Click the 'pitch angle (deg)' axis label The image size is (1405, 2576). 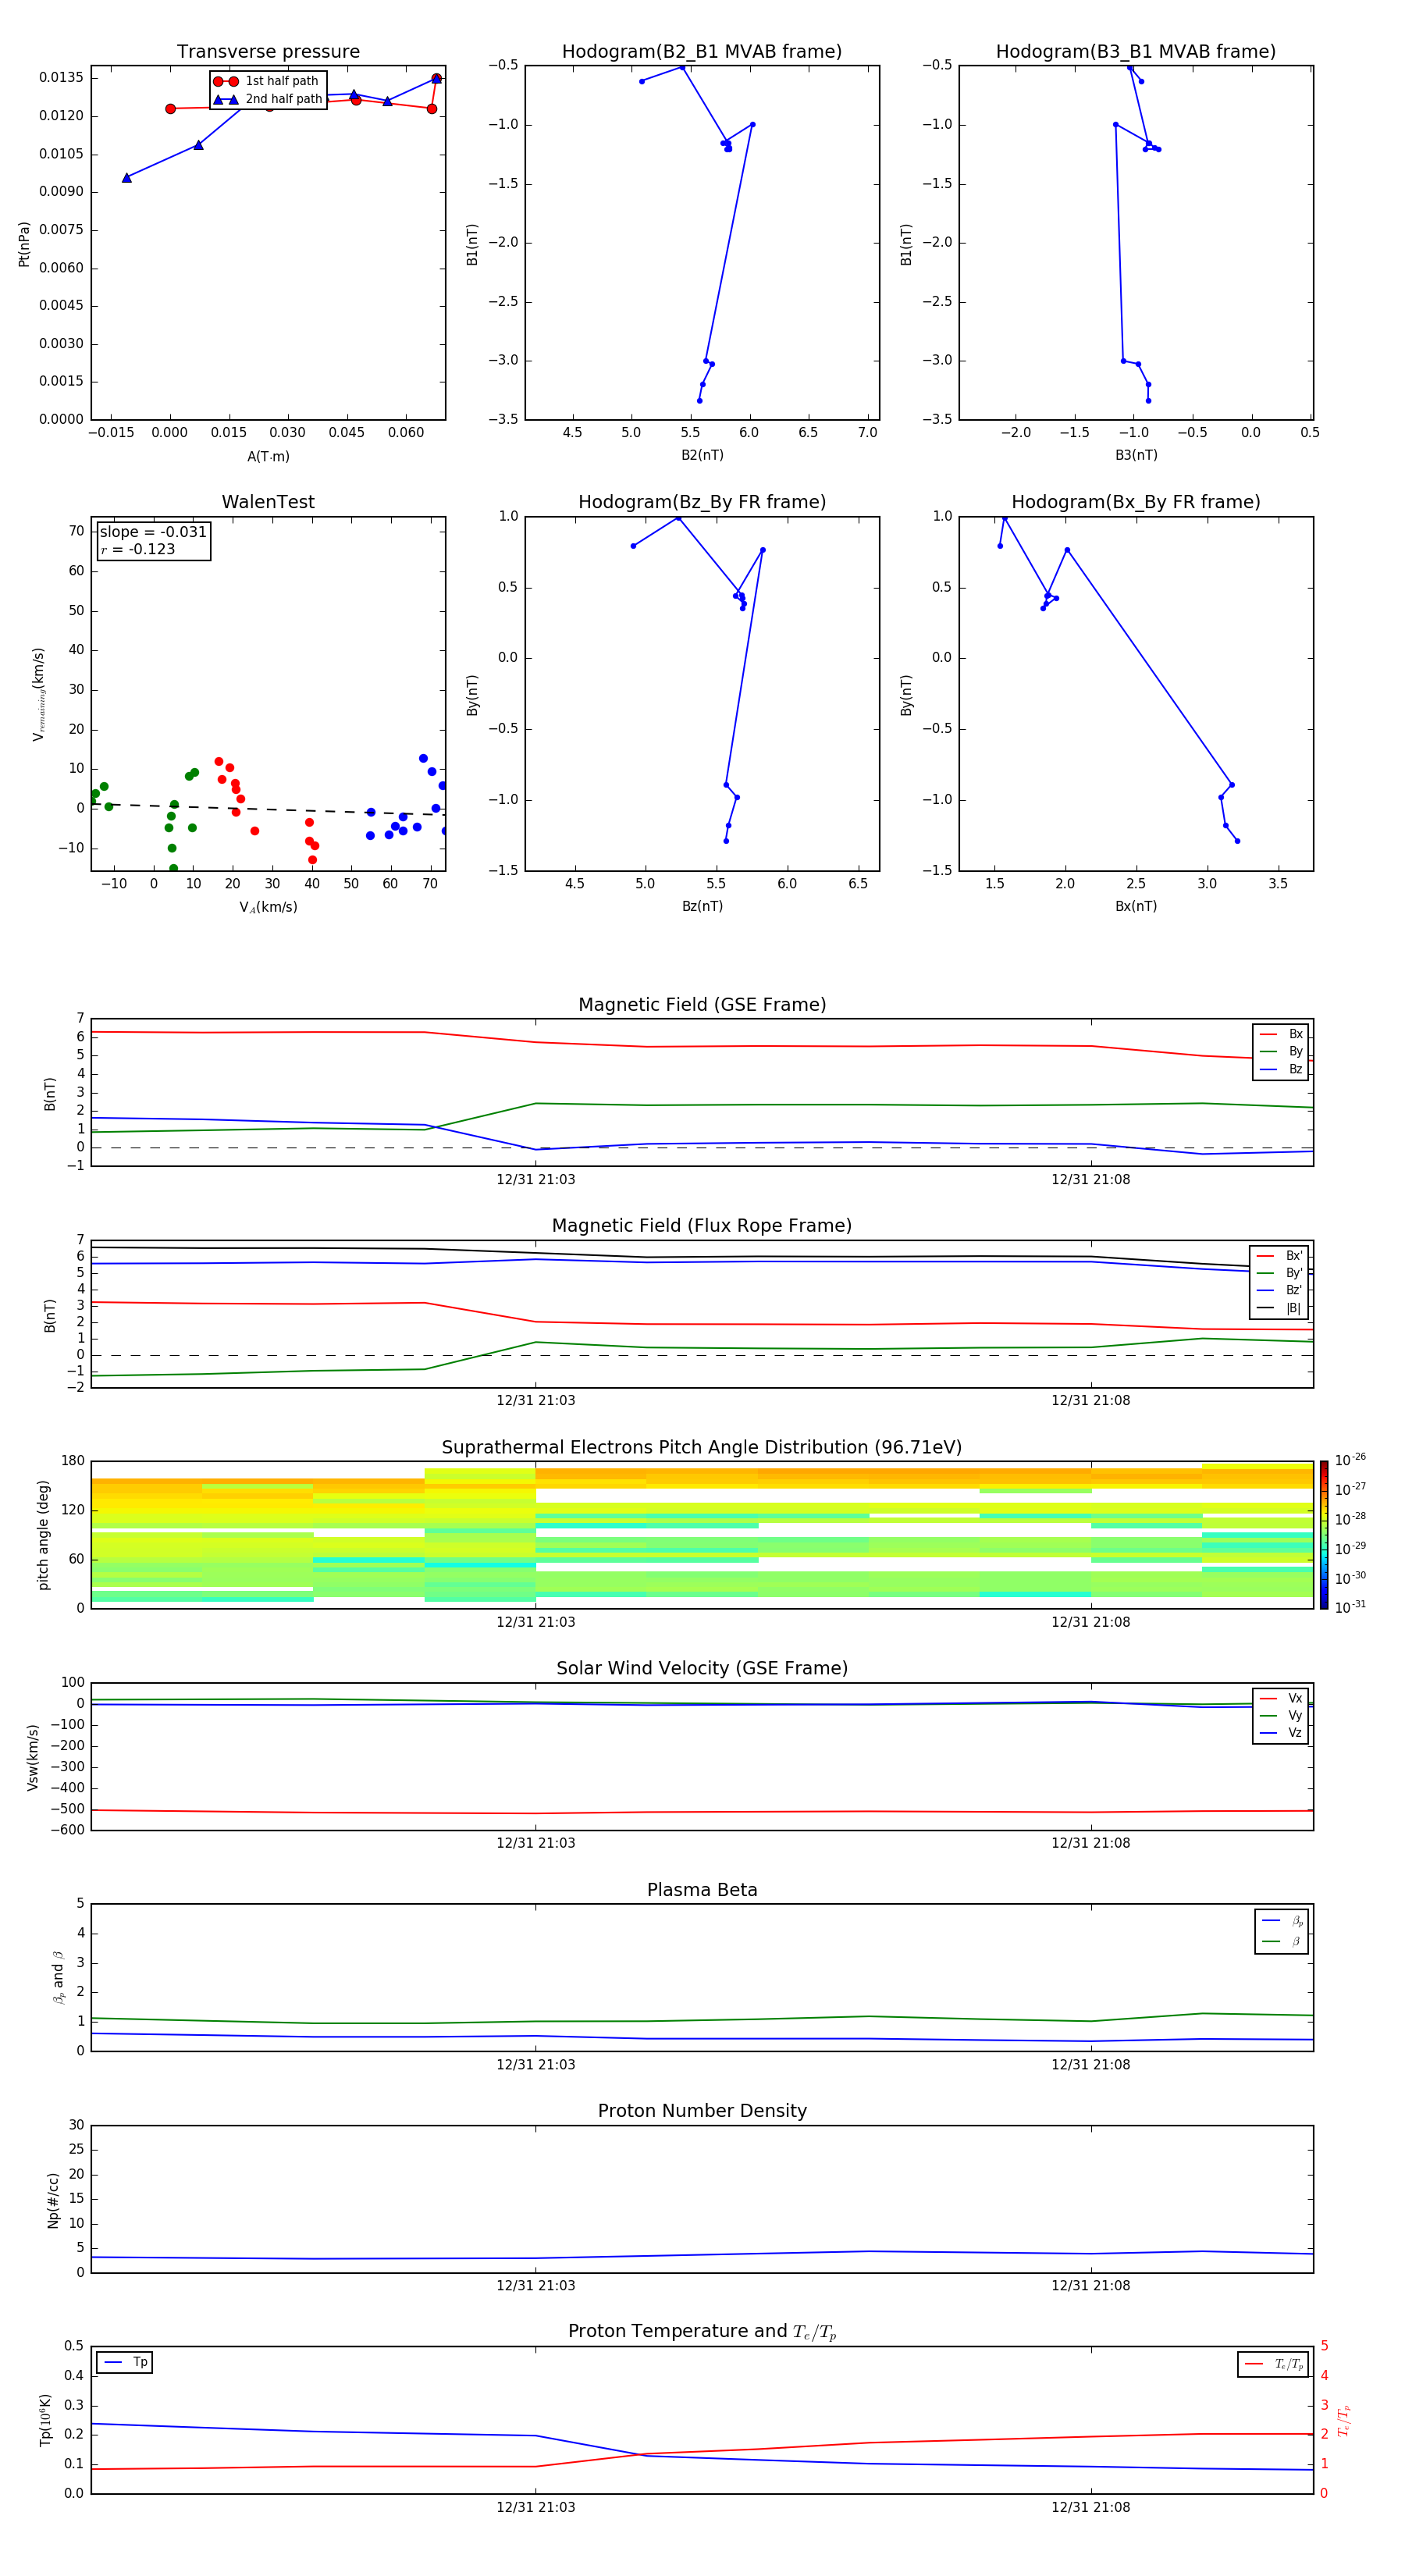43,1535
